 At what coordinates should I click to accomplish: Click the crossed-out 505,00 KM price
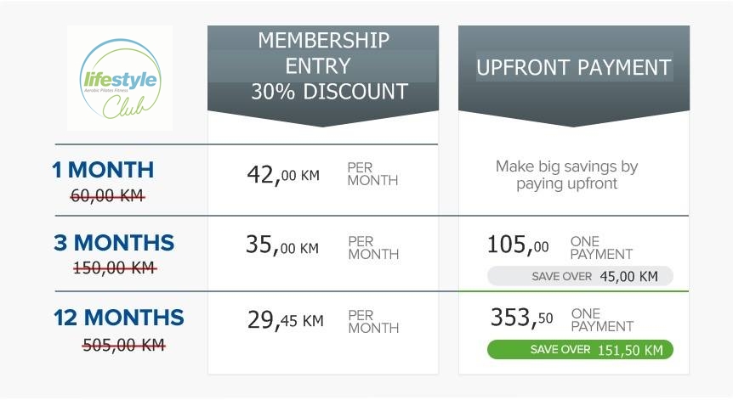click(124, 345)
